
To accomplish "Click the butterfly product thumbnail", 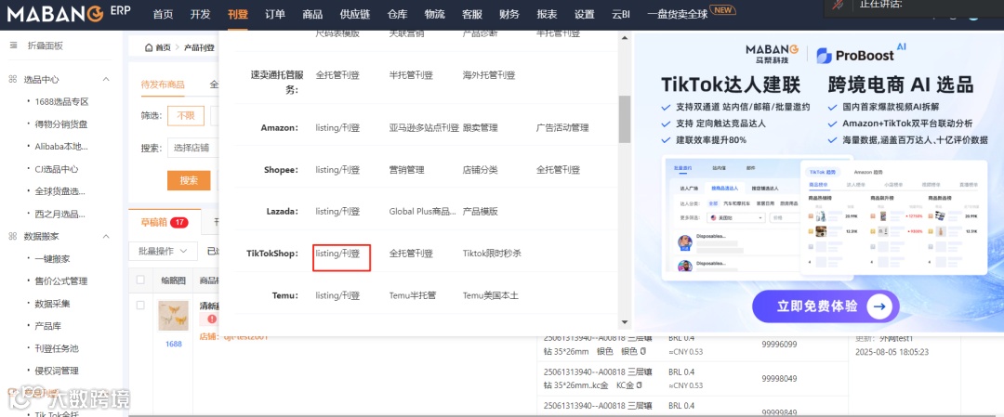I will pos(174,316).
